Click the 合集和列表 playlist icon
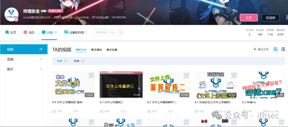The image size is (288, 127). (x=66, y=32)
